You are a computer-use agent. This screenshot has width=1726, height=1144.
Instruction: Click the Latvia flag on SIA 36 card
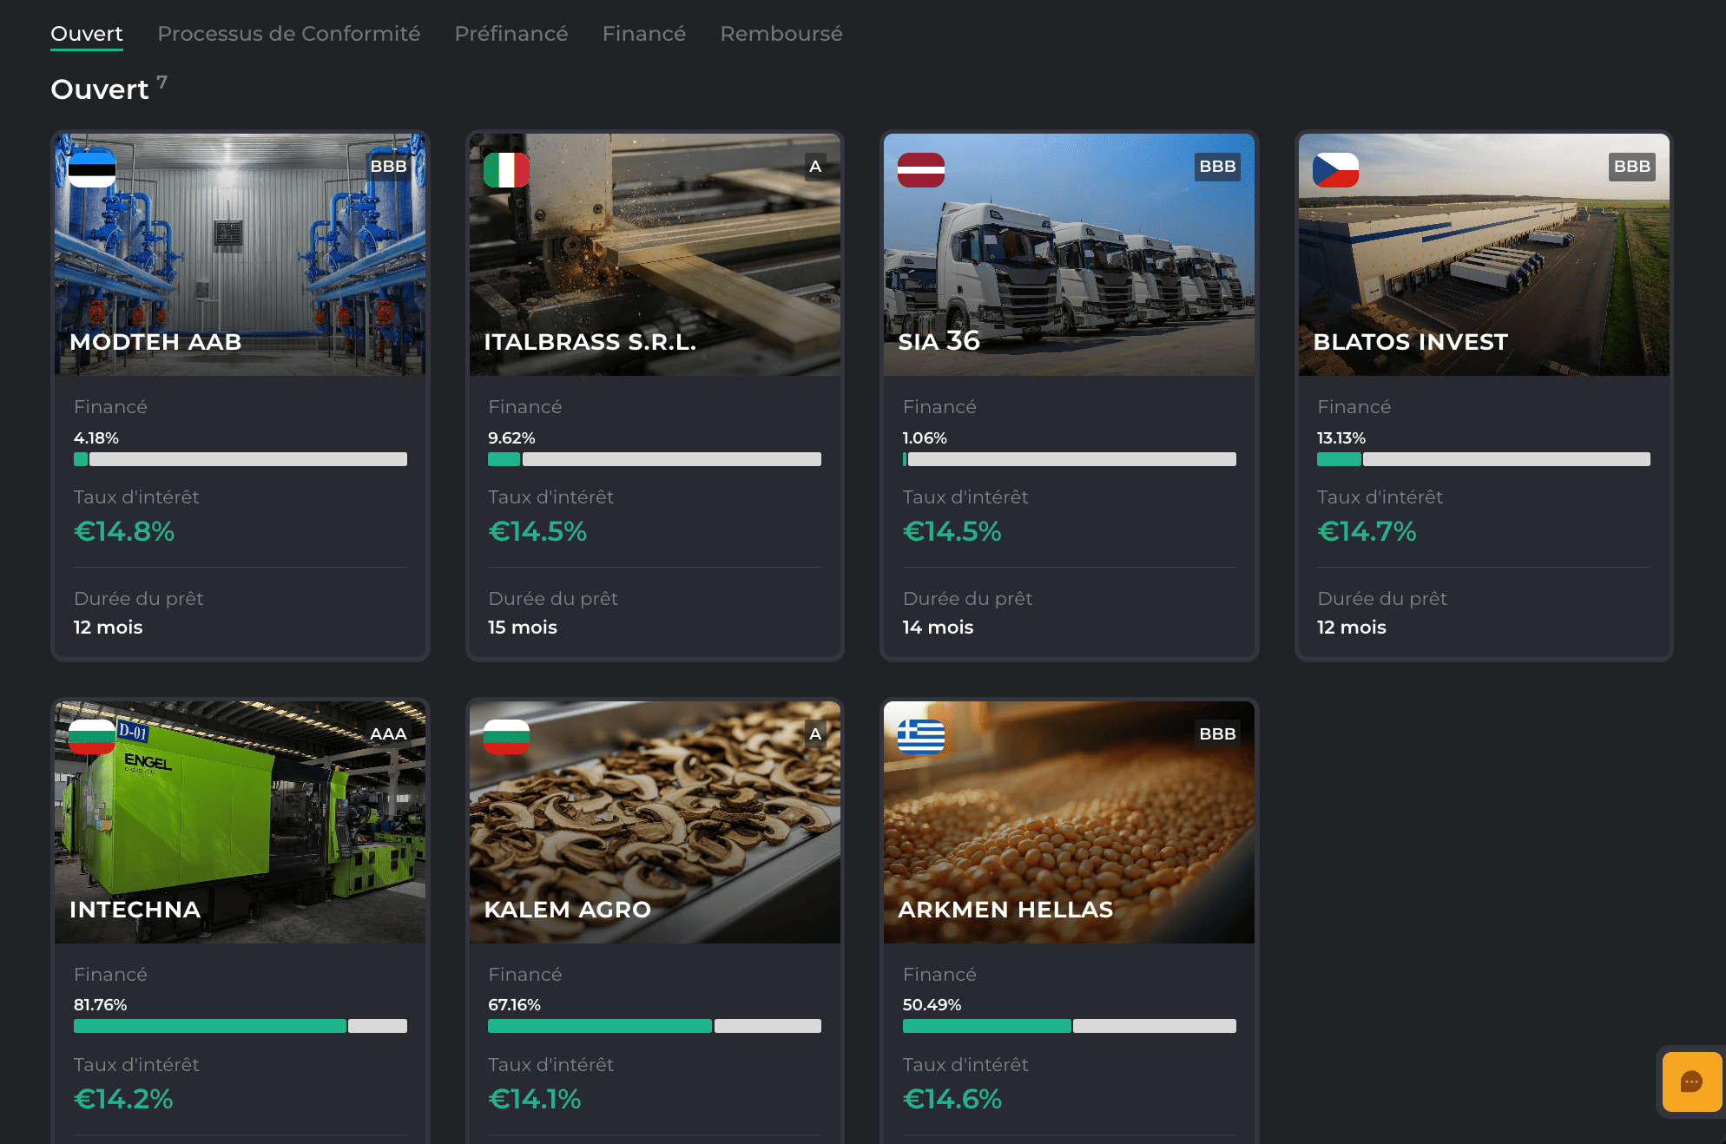click(x=920, y=169)
